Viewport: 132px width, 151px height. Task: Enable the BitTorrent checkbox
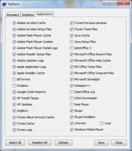coord(14,80)
